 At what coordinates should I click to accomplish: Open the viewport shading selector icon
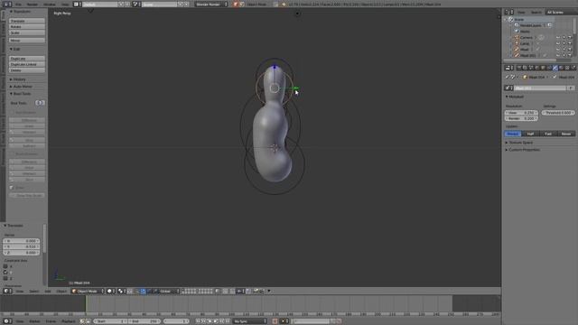[110, 291]
